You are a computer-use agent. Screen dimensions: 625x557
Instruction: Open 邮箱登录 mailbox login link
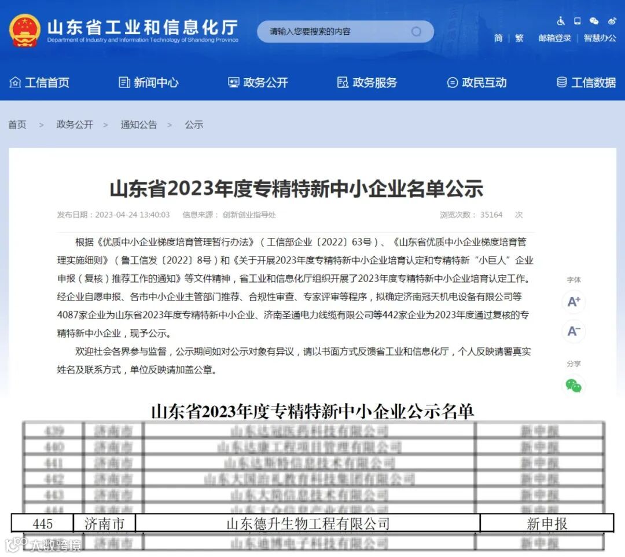[x=554, y=38]
